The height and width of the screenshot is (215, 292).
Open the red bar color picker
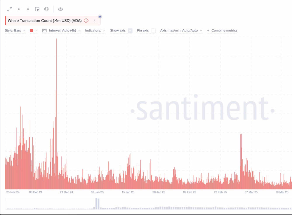click(34, 31)
